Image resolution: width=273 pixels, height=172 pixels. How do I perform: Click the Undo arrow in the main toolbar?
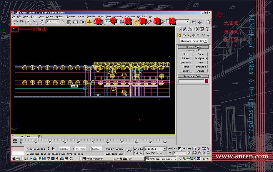[x=16, y=22]
